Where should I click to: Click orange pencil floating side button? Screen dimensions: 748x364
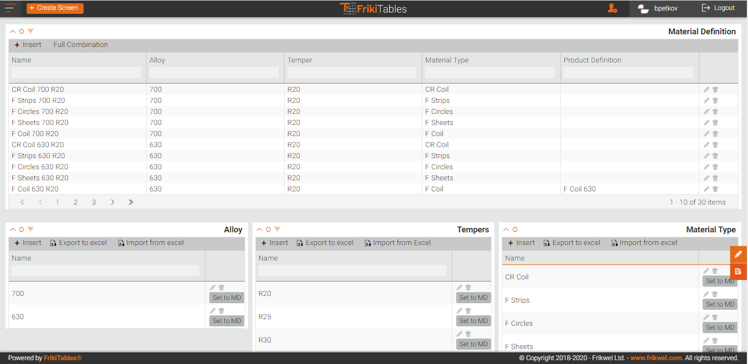pyautogui.click(x=738, y=254)
